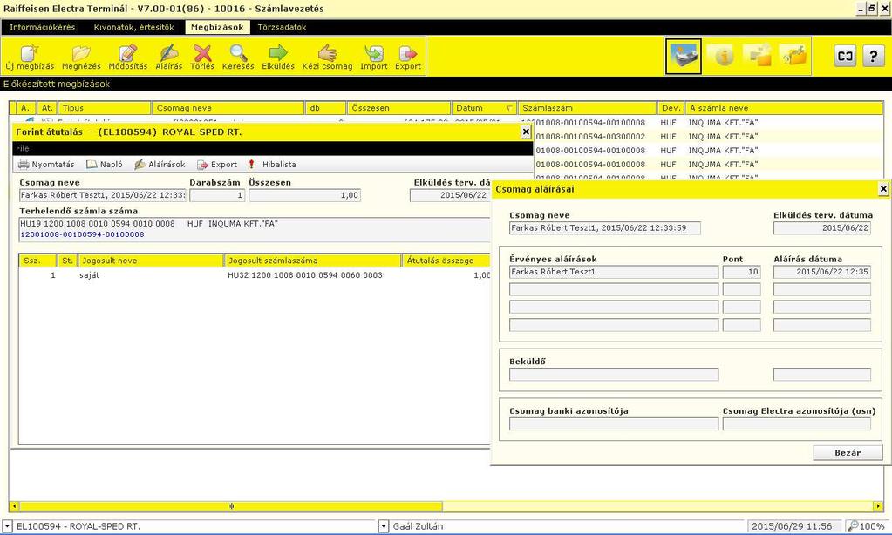The height and width of the screenshot is (535, 892).
Task: Sort by Csomag neve column header
Action: pyautogui.click(x=228, y=108)
